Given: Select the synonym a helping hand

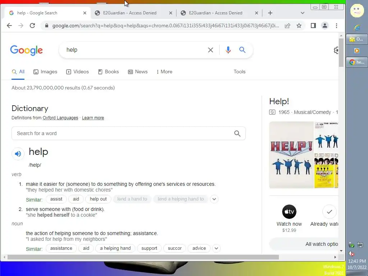Looking at the screenshot, I should click(x=115, y=248).
